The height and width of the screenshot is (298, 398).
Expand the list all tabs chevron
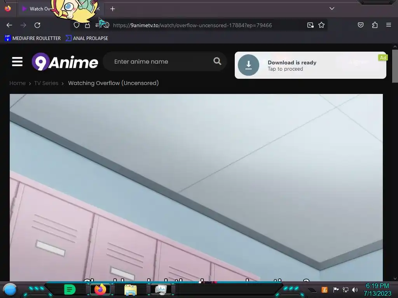point(332,9)
